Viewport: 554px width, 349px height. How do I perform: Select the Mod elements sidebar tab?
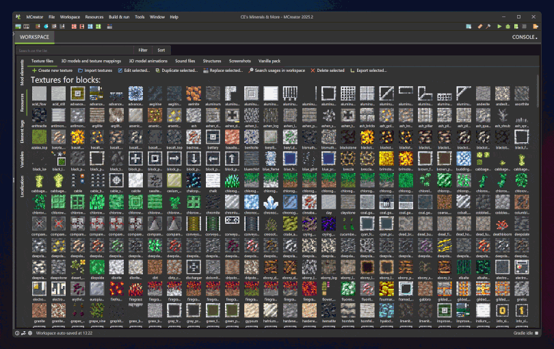point(22,73)
